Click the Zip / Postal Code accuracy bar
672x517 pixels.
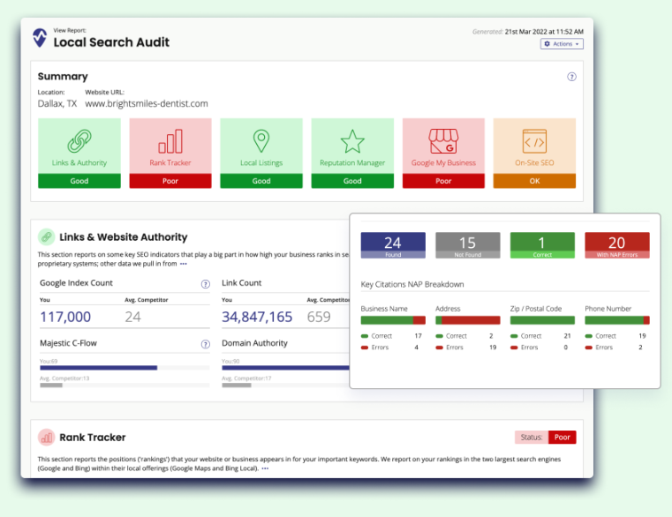(x=542, y=320)
